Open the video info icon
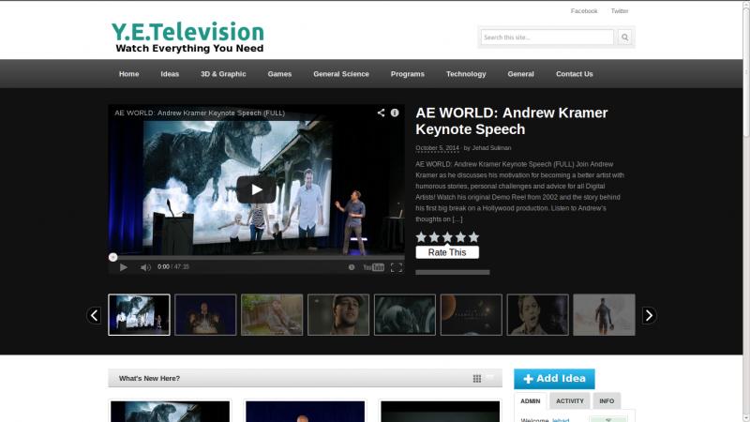Screen dimensions: 750x422 pyautogui.click(x=395, y=113)
